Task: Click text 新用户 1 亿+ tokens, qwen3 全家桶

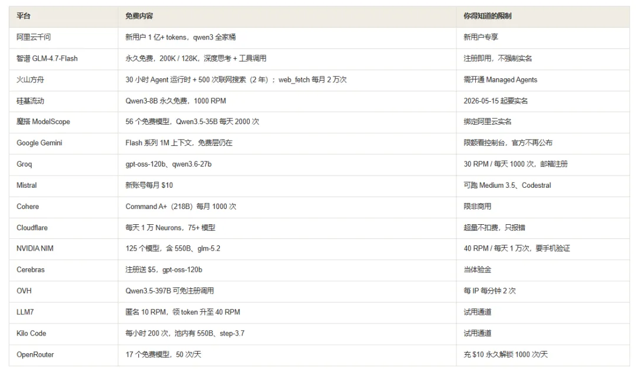Action: (x=181, y=37)
